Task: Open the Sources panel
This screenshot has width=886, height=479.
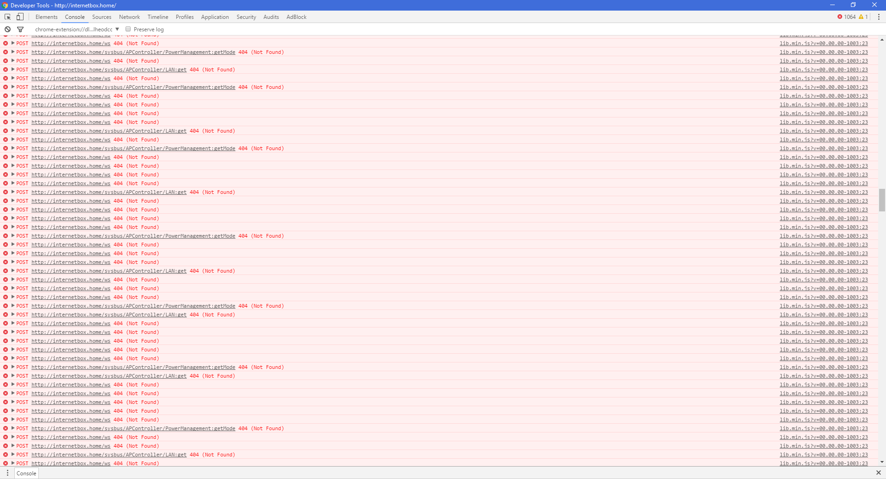Action: point(102,17)
